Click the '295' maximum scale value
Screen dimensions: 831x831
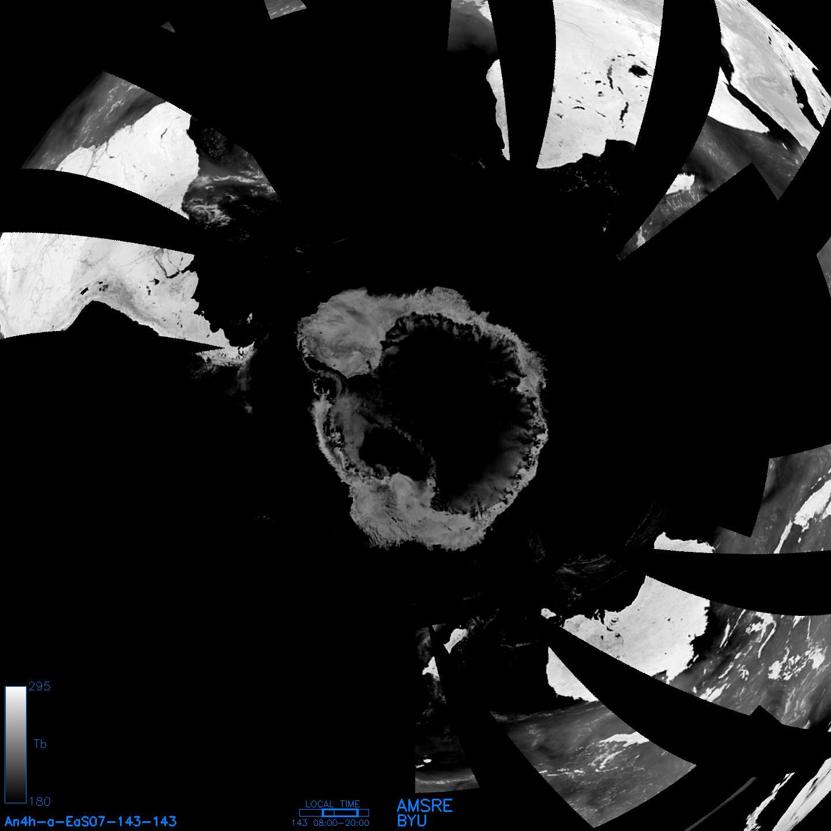click(40, 686)
